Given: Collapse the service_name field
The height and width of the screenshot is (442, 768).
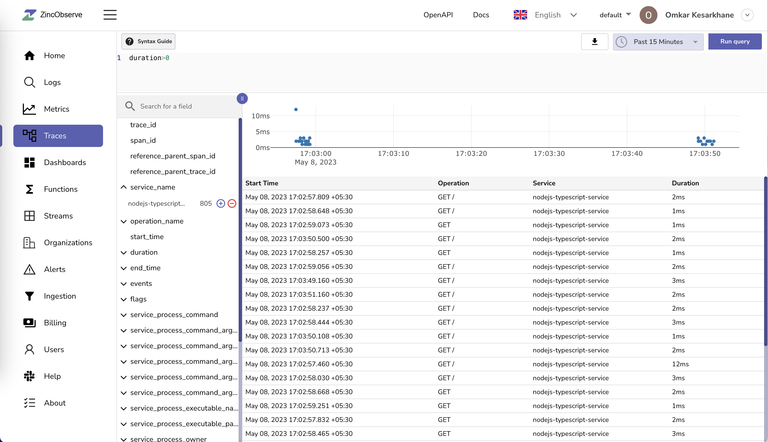Looking at the screenshot, I should click(124, 187).
